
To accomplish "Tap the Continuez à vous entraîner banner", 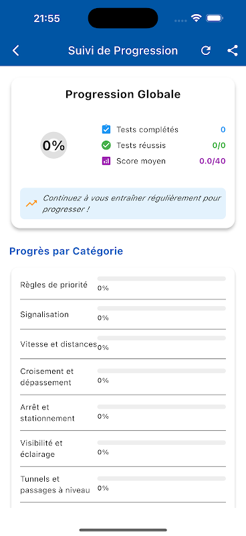I will [x=123, y=204].
